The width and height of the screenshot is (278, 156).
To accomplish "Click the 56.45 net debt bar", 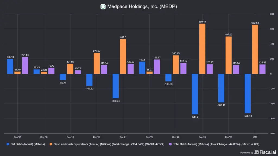I will tap(37, 71).
